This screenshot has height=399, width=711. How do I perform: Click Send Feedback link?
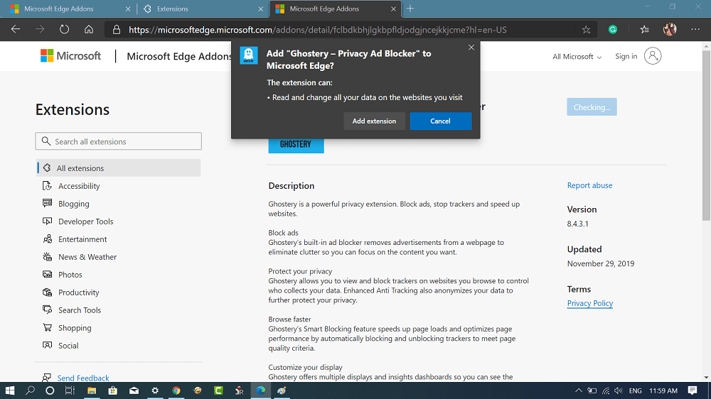tap(83, 378)
